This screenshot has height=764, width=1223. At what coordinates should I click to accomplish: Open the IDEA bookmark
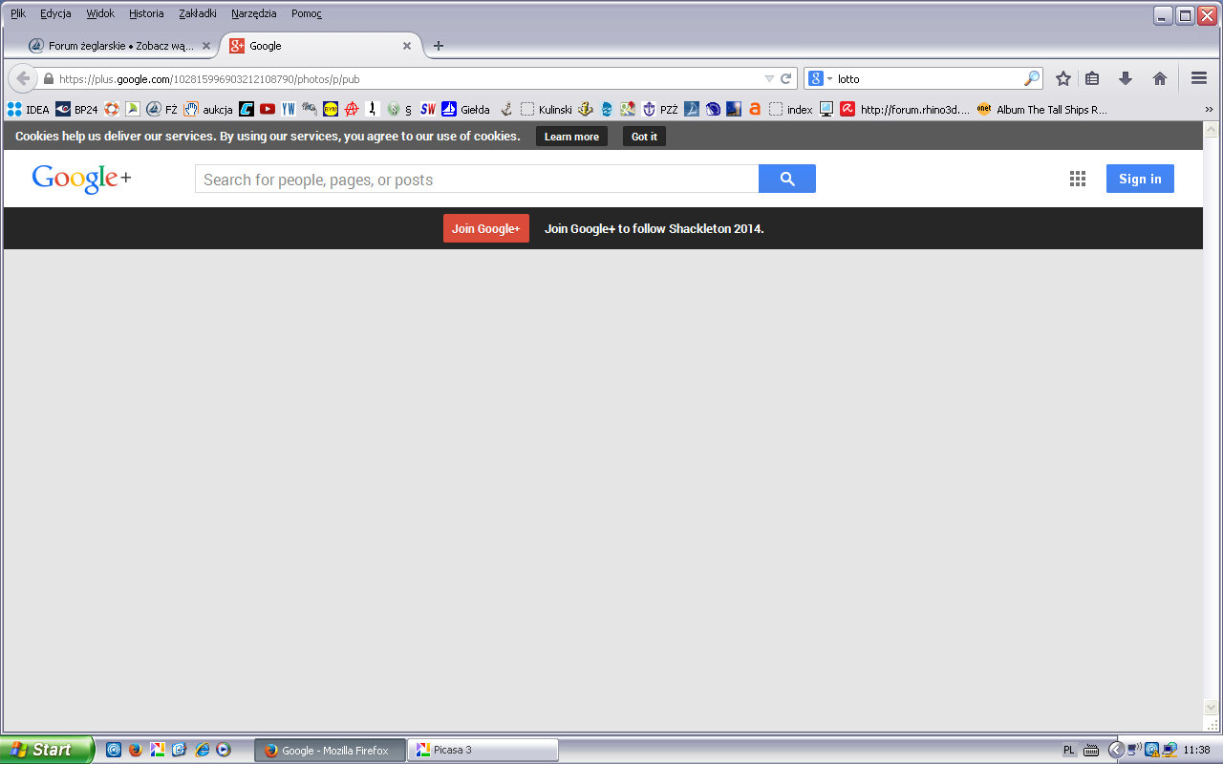point(28,109)
